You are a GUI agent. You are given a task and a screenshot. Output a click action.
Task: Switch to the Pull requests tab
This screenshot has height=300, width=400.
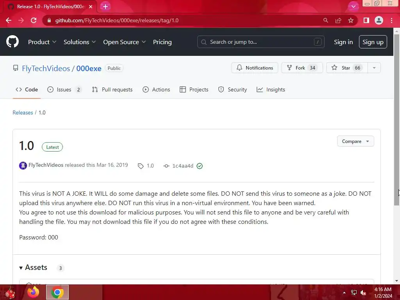pos(112,89)
